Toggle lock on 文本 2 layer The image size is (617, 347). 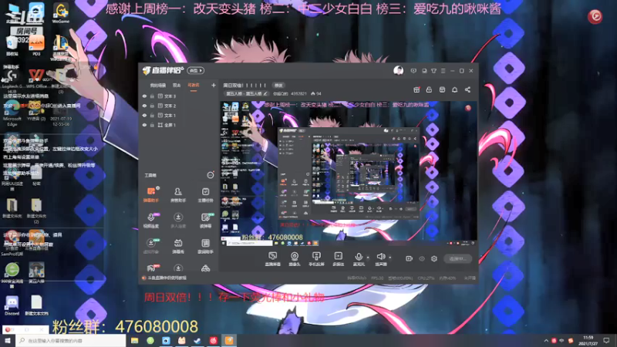coord(152,106)
